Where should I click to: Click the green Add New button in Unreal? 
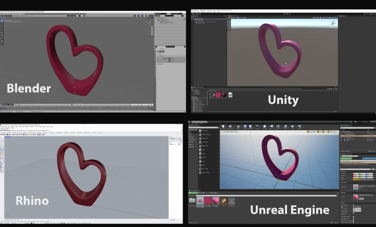coord(194,193)
